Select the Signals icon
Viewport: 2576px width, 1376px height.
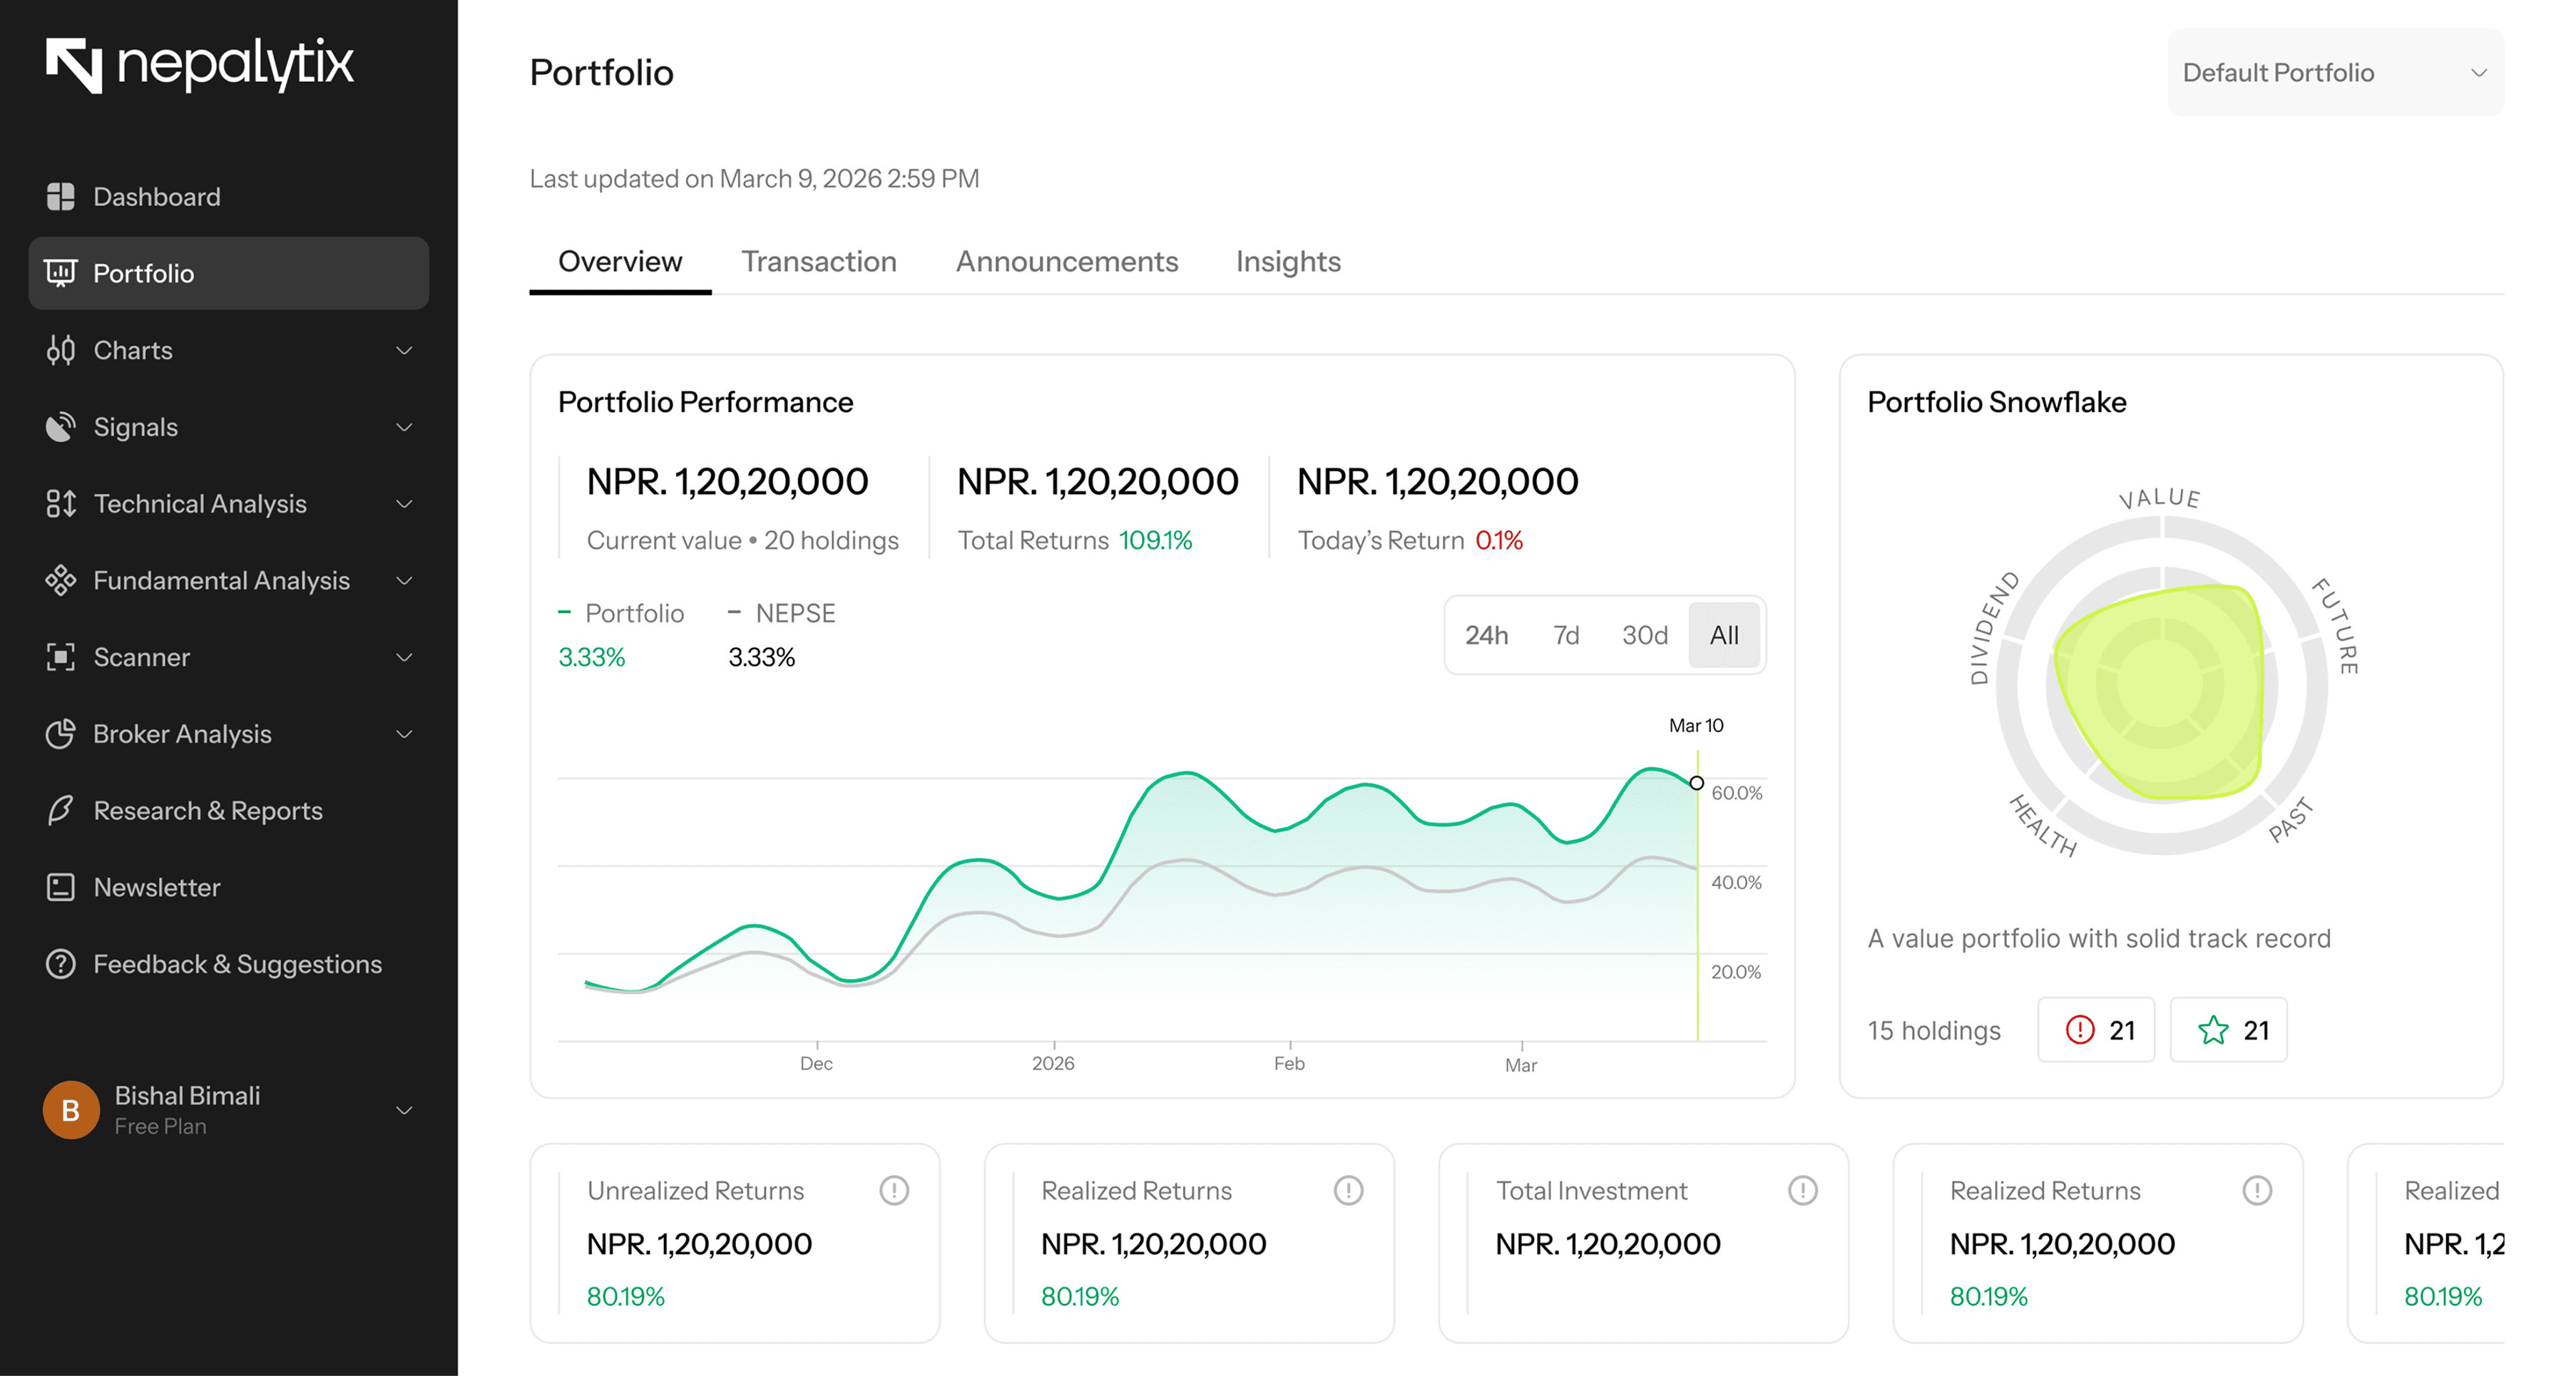[x=61, y=427]
